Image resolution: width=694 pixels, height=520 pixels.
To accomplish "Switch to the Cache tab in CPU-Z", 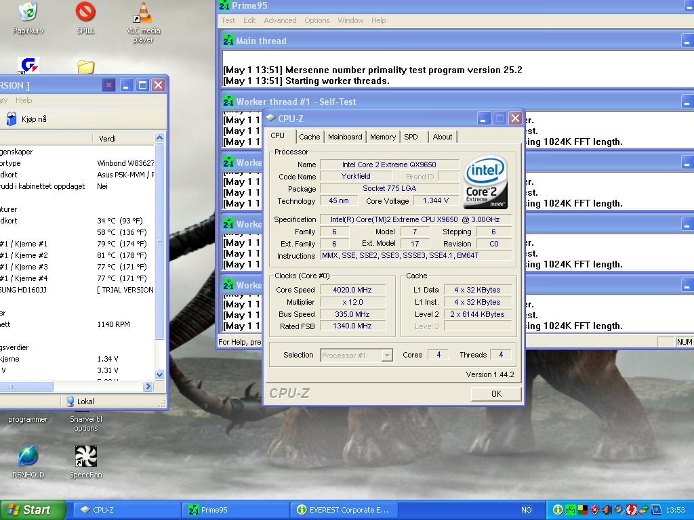I will (x=309, y=137).
